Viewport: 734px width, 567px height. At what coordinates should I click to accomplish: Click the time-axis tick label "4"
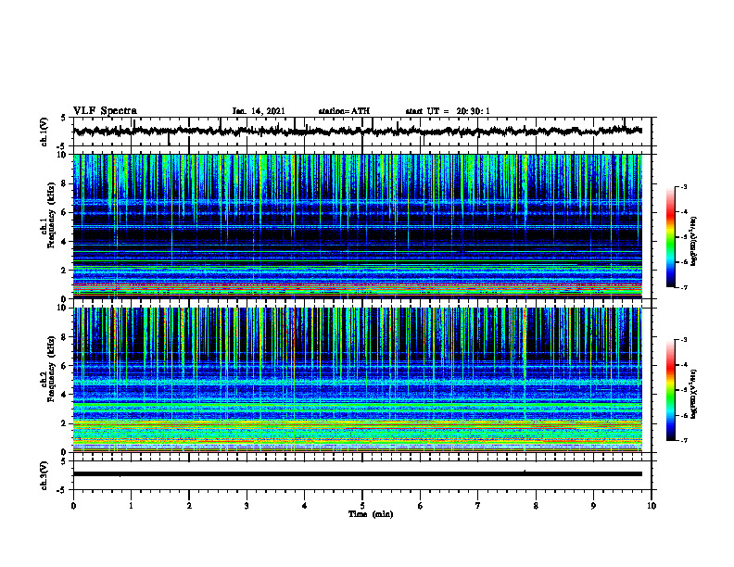(305, 506)
